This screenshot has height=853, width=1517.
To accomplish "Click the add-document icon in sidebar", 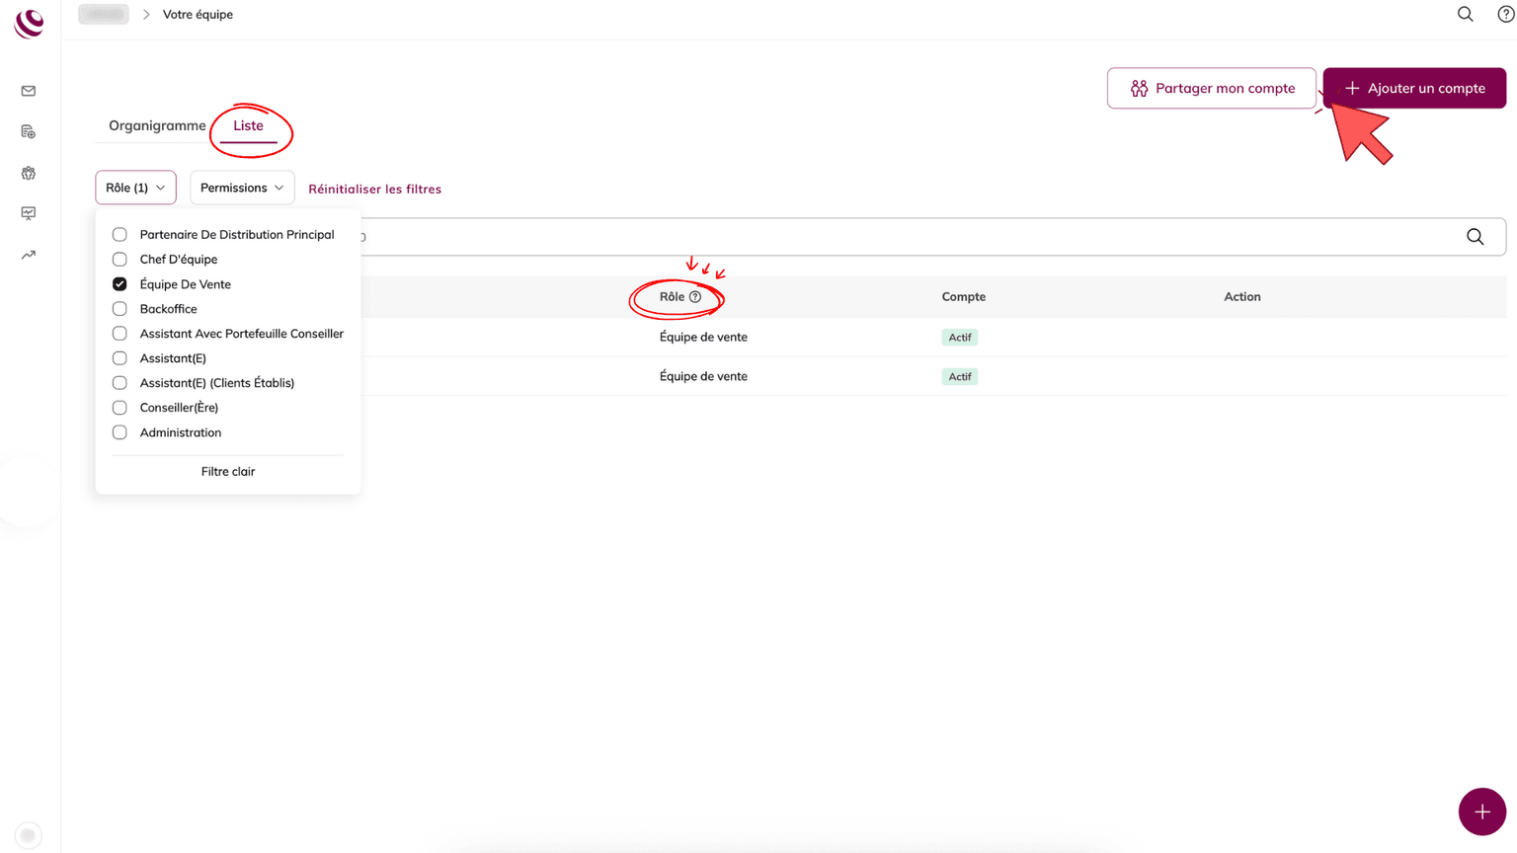I will (x=29, y=132).
